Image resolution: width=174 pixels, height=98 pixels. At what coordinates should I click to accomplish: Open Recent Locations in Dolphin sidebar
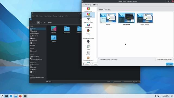tap(38, 59)
